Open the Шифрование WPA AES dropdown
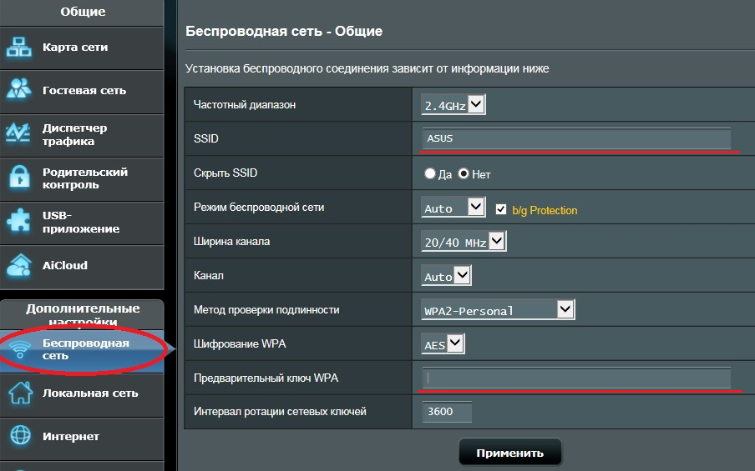Screen dimensions: 755x471 point(443,344)
